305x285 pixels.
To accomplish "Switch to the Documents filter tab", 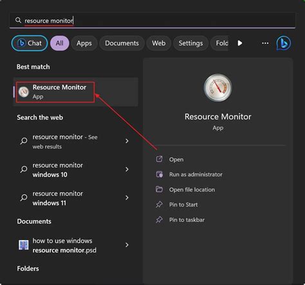I will pyautogui.click(x=122, y=43).
